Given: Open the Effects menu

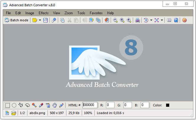Looking at the screenshot, I should (43, 13).
